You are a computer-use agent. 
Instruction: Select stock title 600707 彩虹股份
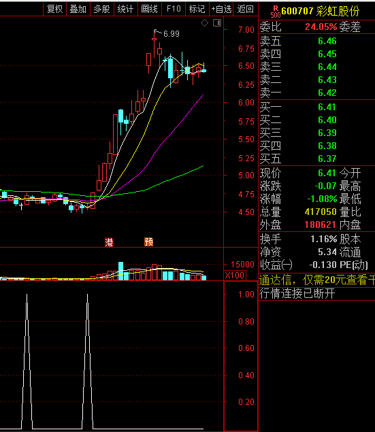point(321,11)
